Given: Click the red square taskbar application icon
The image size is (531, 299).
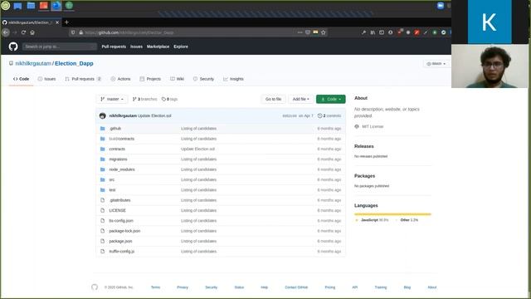Looking at the screenshot, I should 44,6.
